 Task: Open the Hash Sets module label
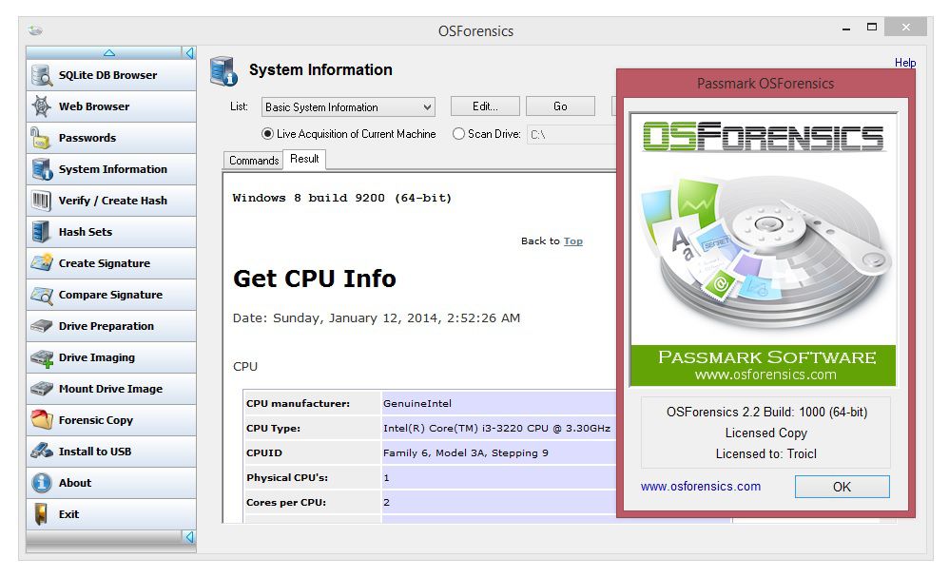(x=86, y=232)
